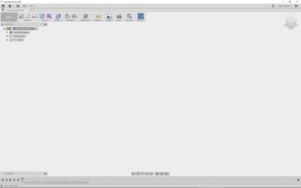
Task: Click the Insert image icon
Action: click(x=109, y=16)
